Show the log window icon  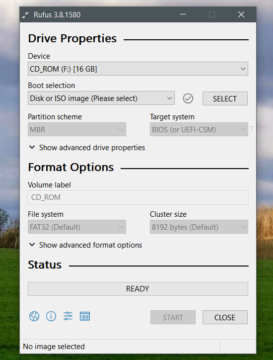(85, 316)
